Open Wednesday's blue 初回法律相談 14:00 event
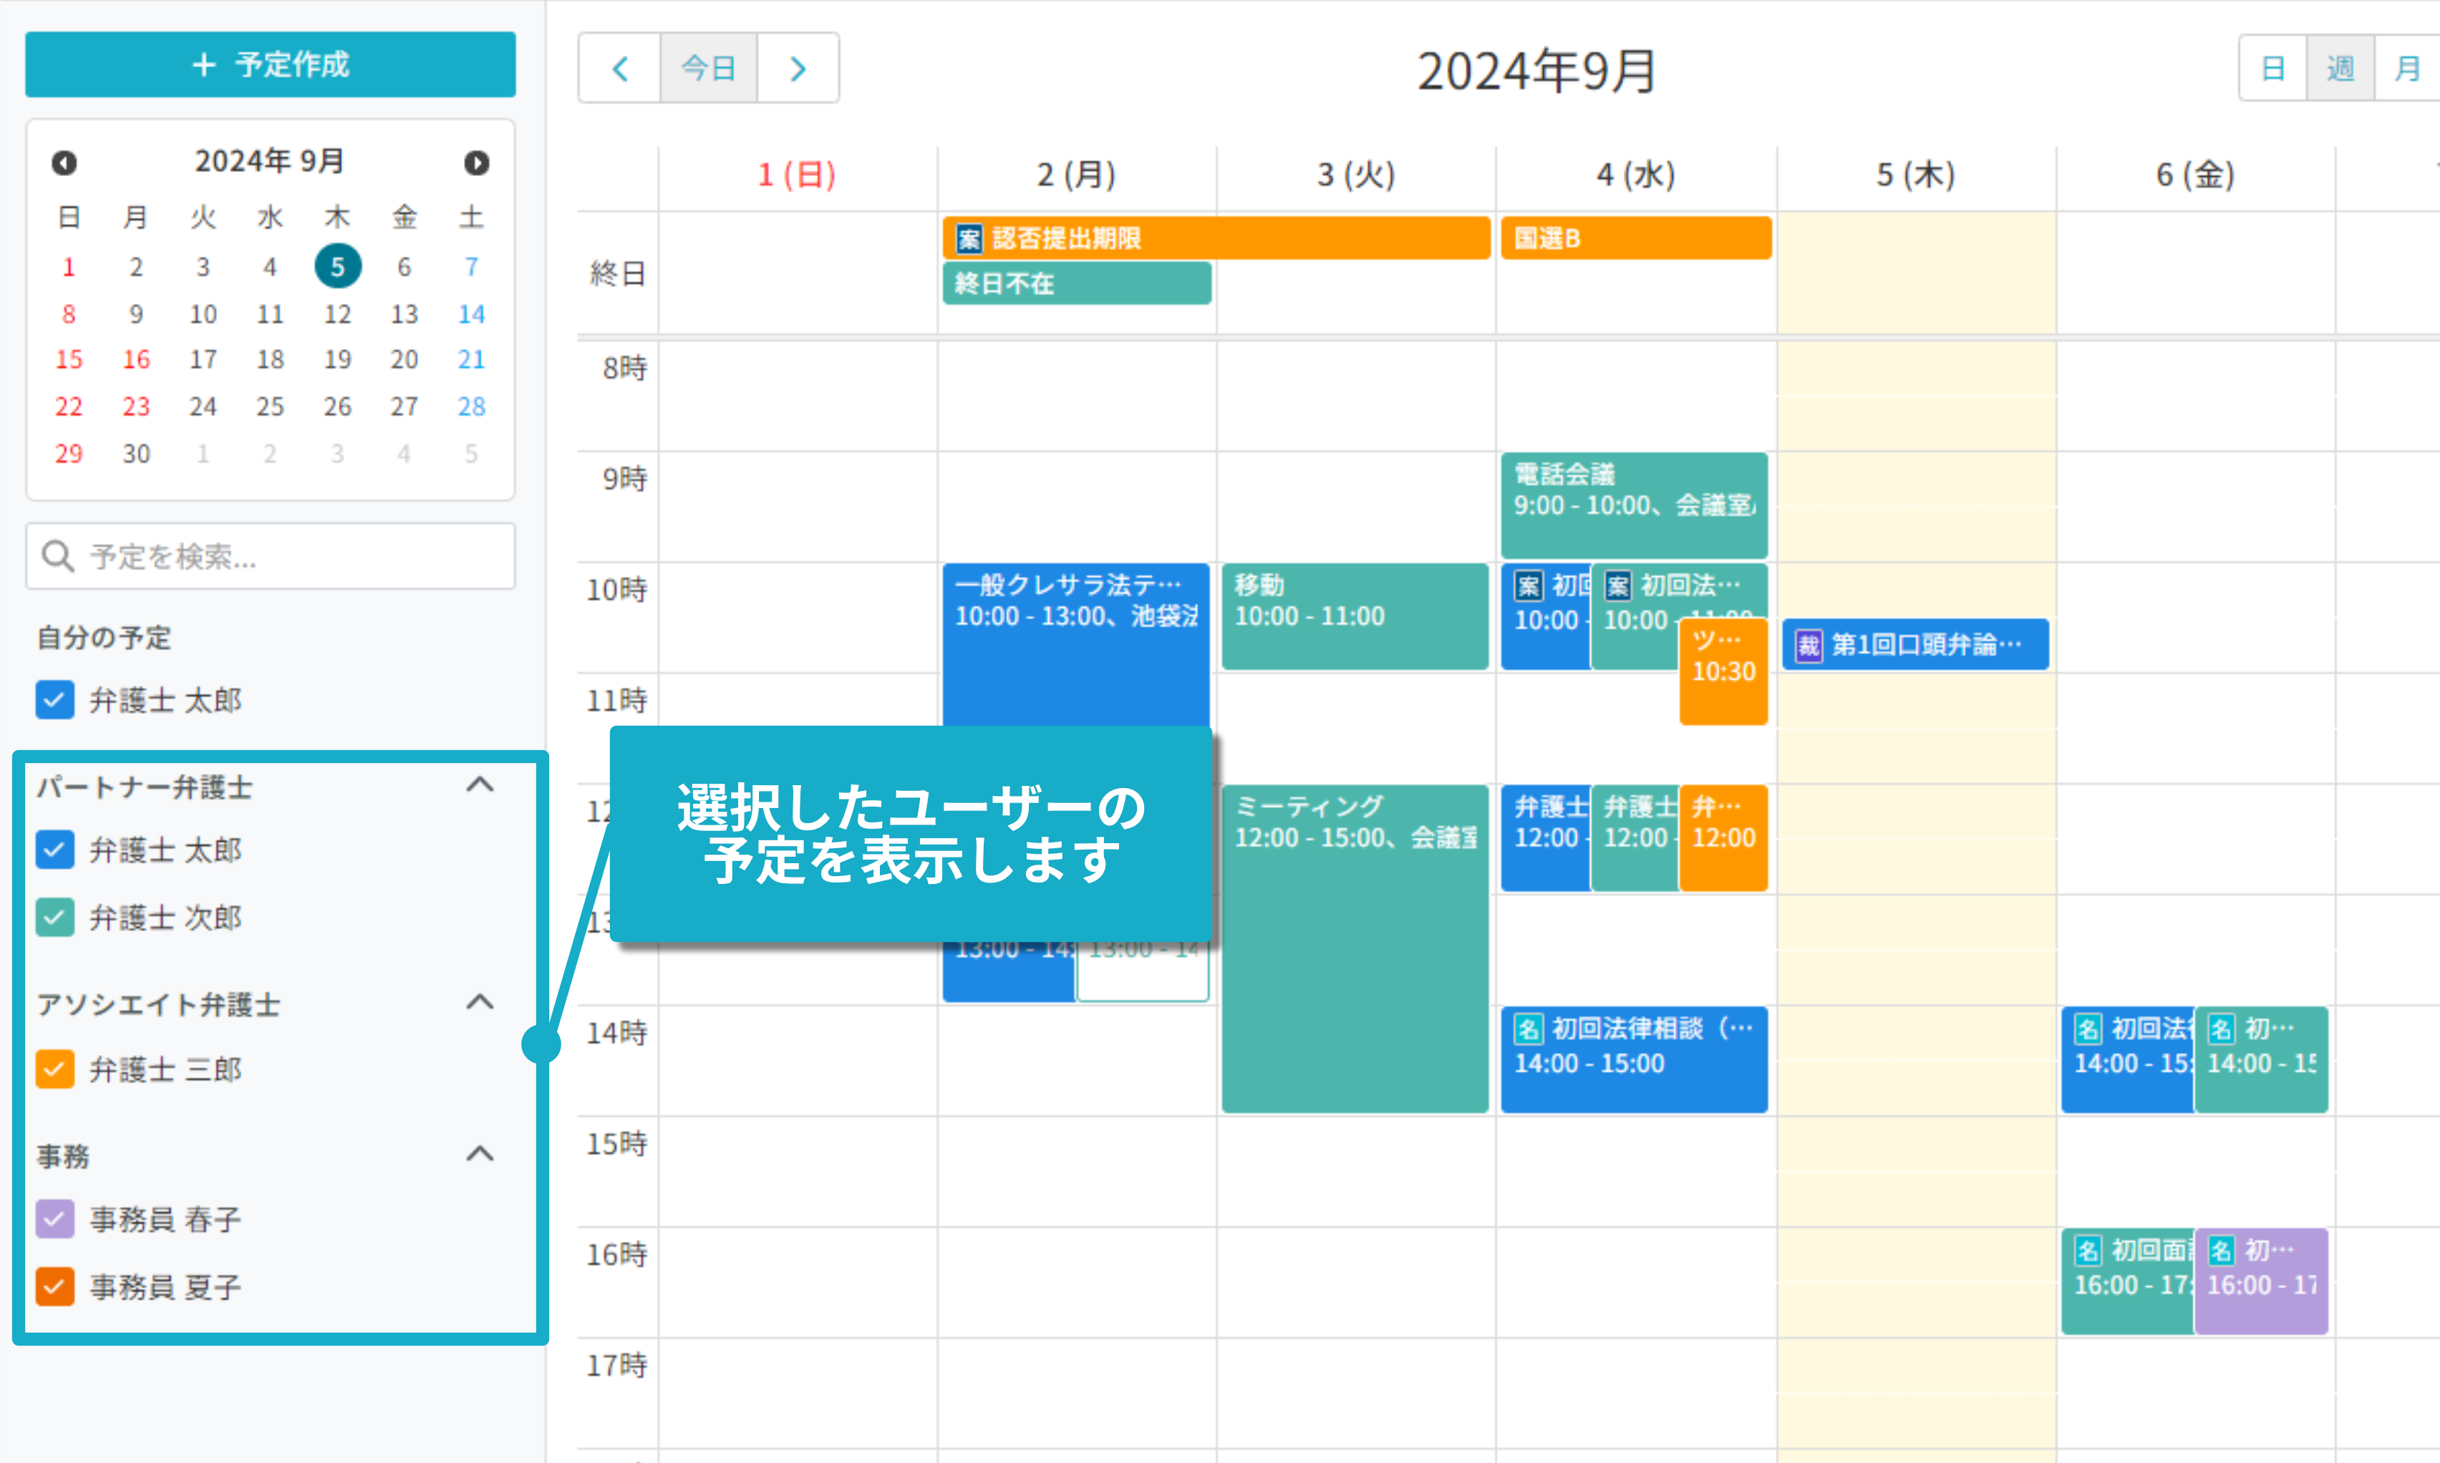The width and height of the screenshot is (2440, 1463). coord(1634,1060)
